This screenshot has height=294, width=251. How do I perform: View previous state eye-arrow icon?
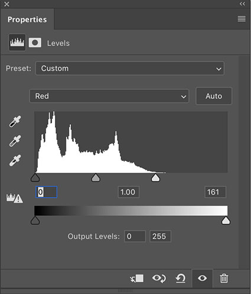pos(159,279)
